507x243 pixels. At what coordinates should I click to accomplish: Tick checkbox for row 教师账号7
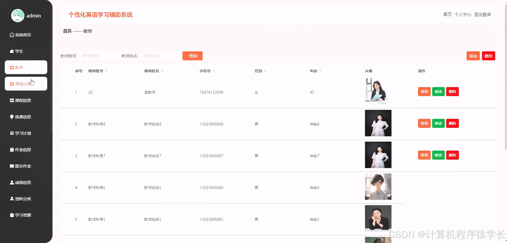pos(64,156)
